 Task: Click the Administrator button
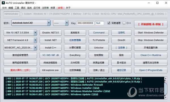tap(12, 14)
